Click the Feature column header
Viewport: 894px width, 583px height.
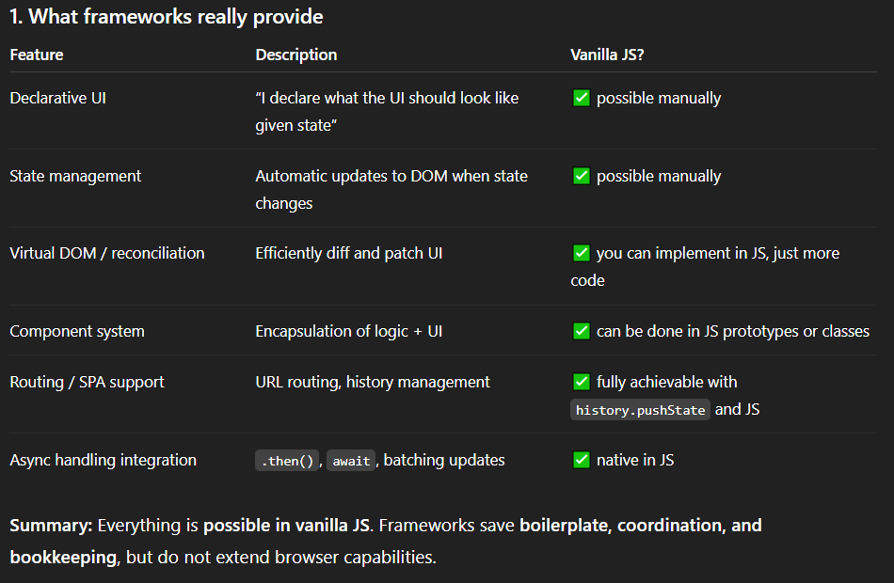click(37, 55)
